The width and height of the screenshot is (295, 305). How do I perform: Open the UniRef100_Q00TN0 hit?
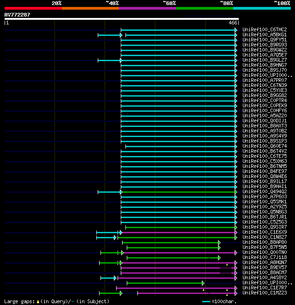[265, 252]
